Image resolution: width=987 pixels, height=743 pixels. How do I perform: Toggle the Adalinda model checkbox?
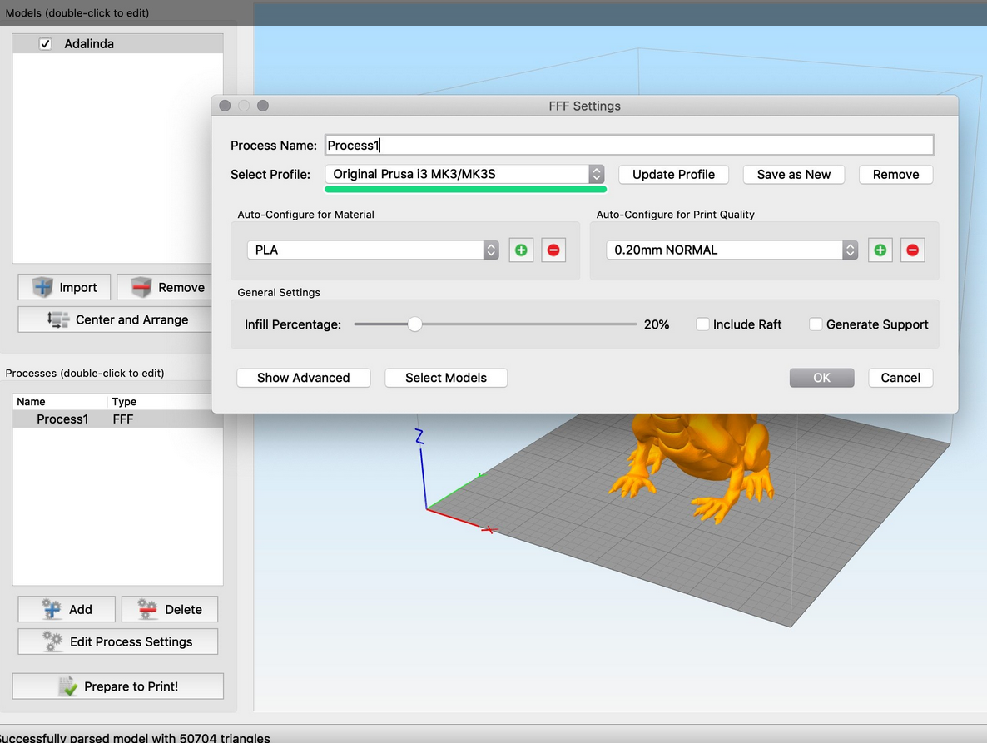[x=45, y=44]
